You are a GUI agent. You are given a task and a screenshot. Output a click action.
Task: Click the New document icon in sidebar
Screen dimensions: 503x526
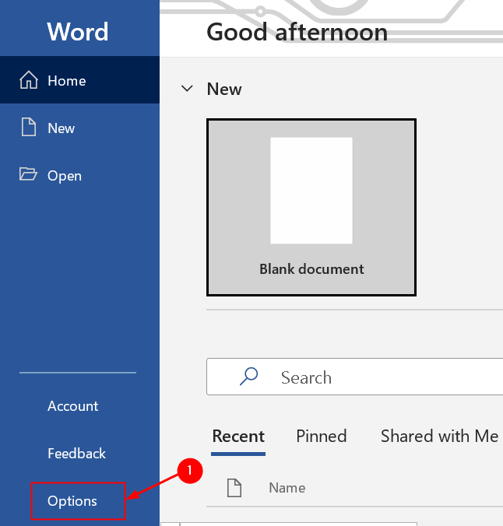click(x=29, y=127)
